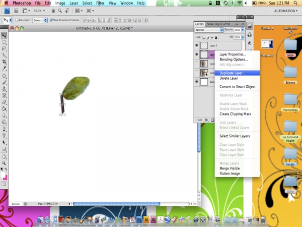Select the Dodge tool
This screenshot has height=227, width=302.
pyautogui.click(x=4, y=122)
